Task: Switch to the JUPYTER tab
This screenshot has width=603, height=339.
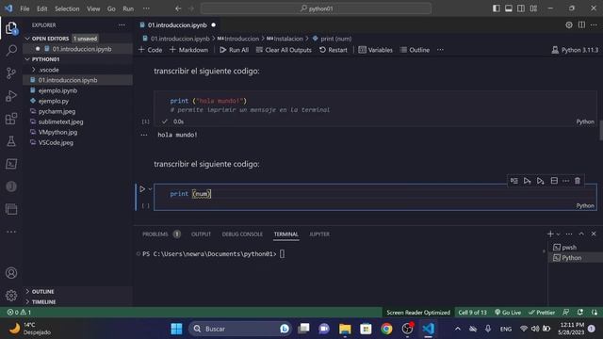Action: 319,234
